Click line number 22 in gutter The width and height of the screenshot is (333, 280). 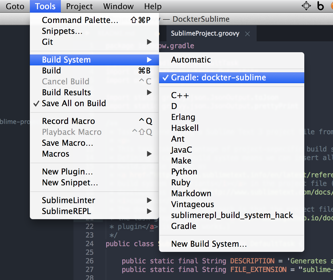(89, 227)
